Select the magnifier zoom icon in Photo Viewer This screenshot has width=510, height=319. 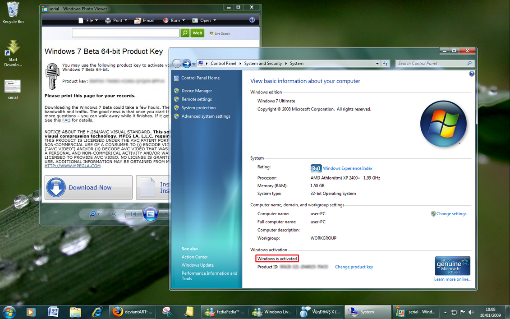[93, 214]
